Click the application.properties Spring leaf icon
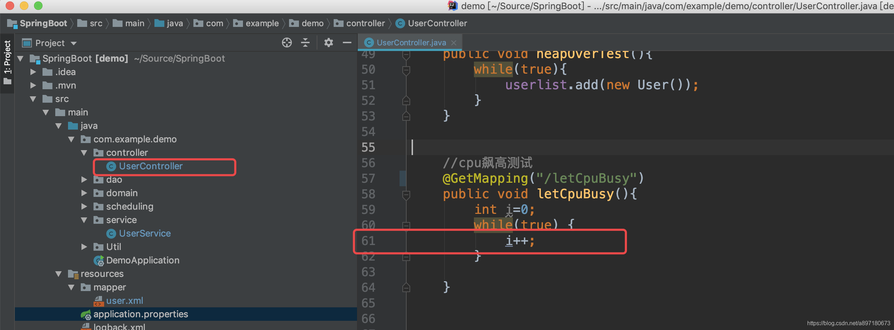This screenshot has width=894, height=330. coord(86,314)
